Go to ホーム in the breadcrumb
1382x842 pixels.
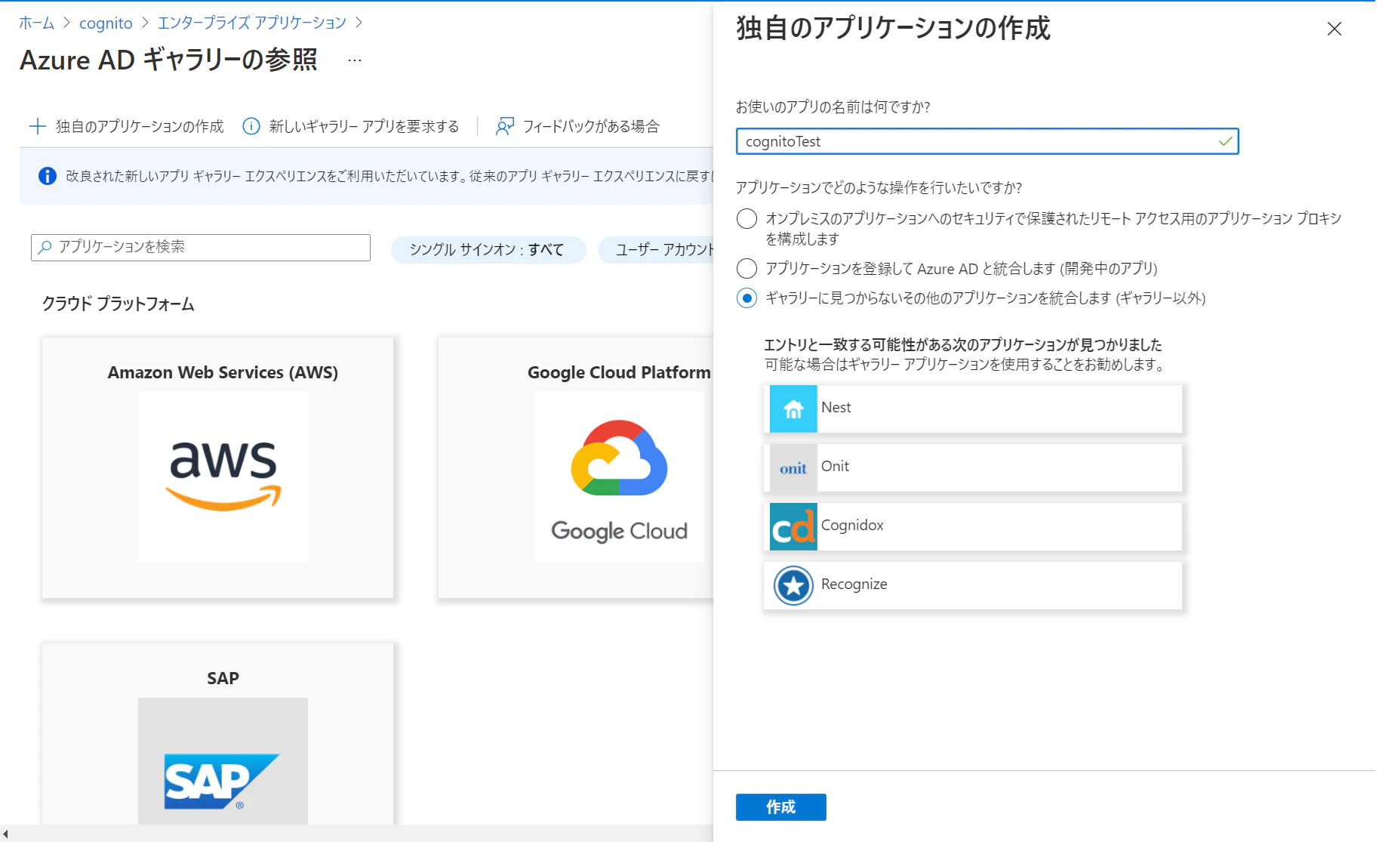pos(36,23)
